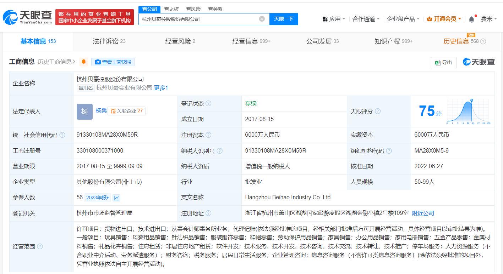Click the 天眼一下 search button
503x274 pixels.
(284, 19)
